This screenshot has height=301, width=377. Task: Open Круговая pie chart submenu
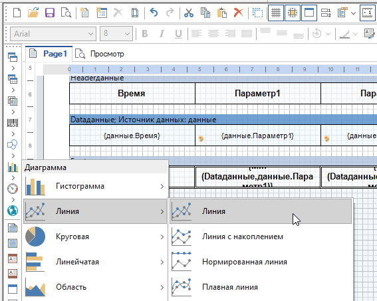(95, 237)
